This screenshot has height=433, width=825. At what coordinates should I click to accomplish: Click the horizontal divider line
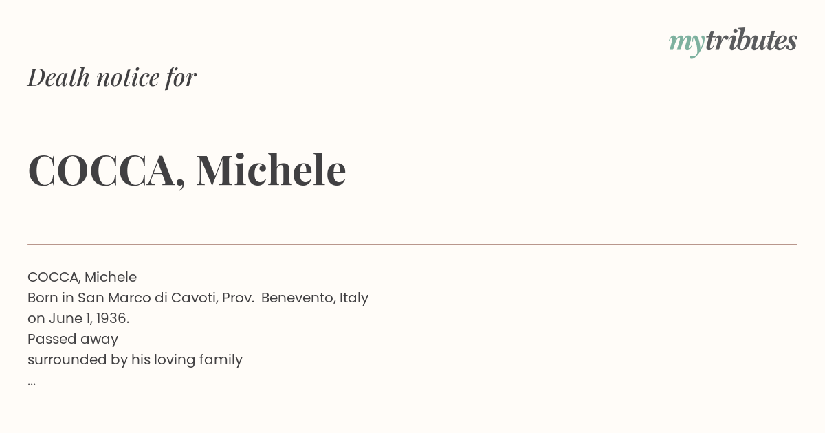pos(412,244)
